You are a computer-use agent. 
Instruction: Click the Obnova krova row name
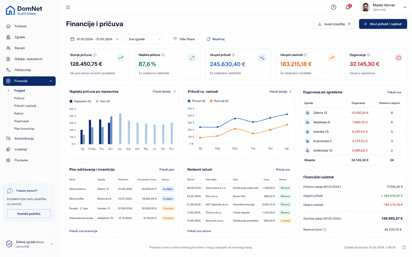coord(77,189)
